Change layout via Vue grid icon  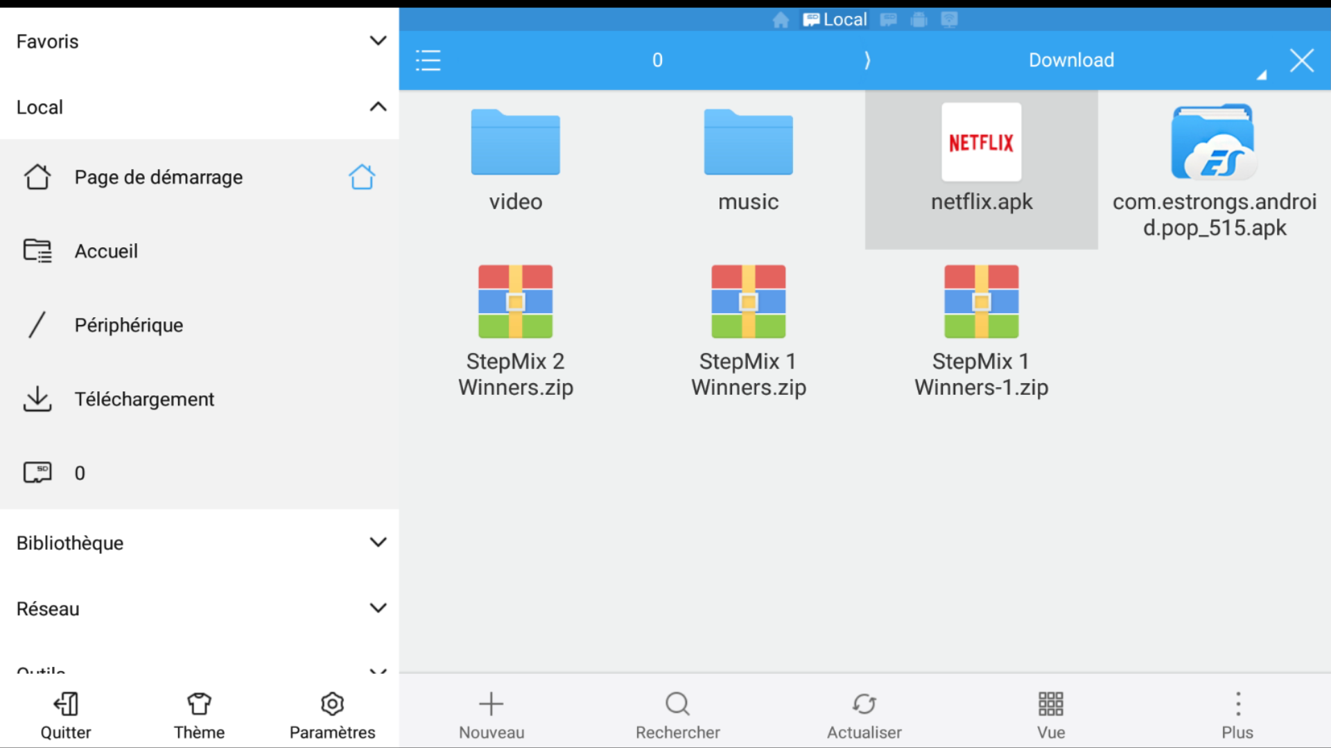point(1051,704)
